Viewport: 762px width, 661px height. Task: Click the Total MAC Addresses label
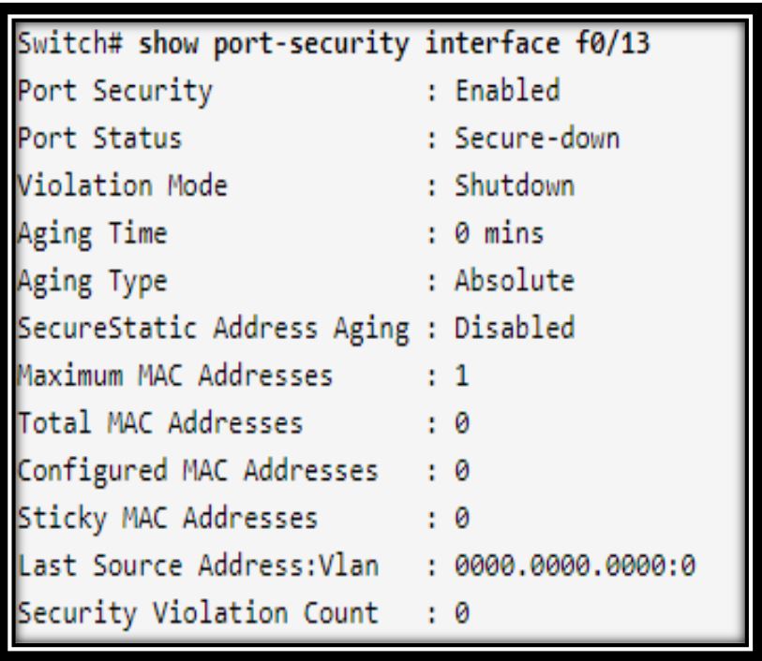(x=160, y=422)
